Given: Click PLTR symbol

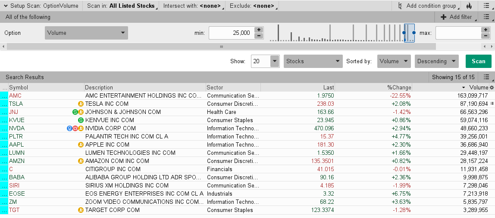Looking at the screenshot, I should coord(16,136).
